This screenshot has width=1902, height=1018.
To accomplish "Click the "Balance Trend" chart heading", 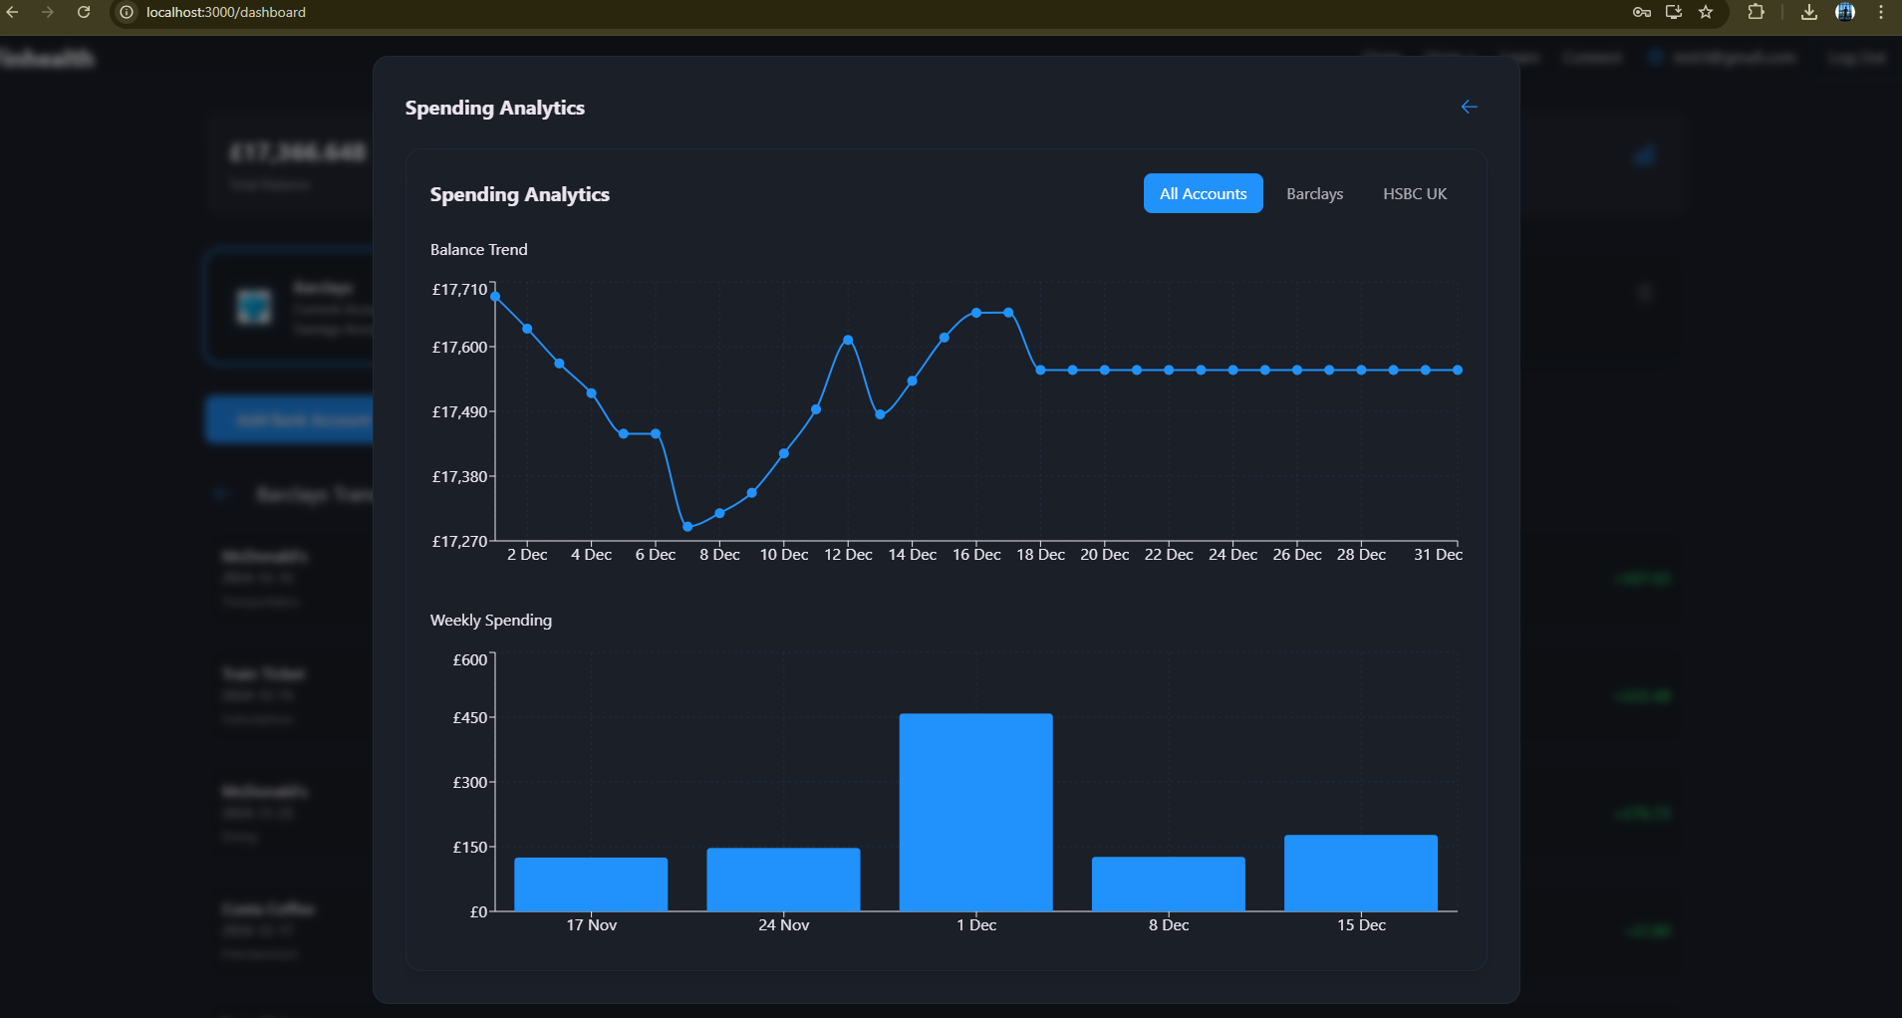I will click(x=478, y=249).
